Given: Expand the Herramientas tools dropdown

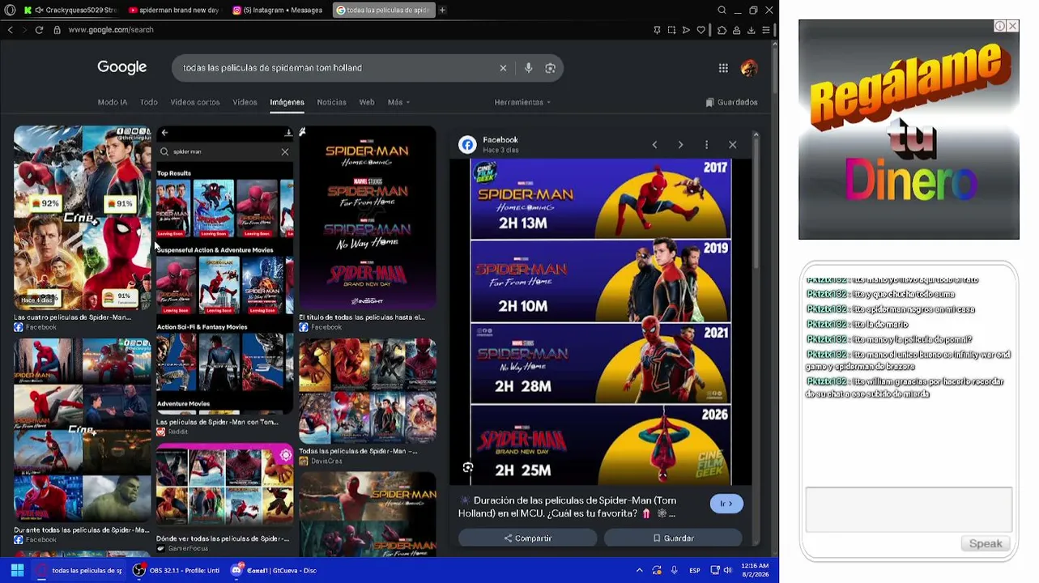Looking at the screenshot, I should [522, 102].
